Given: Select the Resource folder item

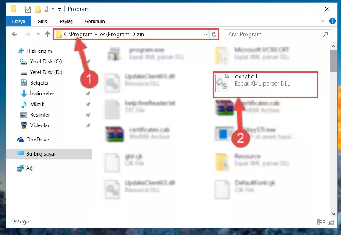Looking at the screenshot, I should [x=252, y=162].
